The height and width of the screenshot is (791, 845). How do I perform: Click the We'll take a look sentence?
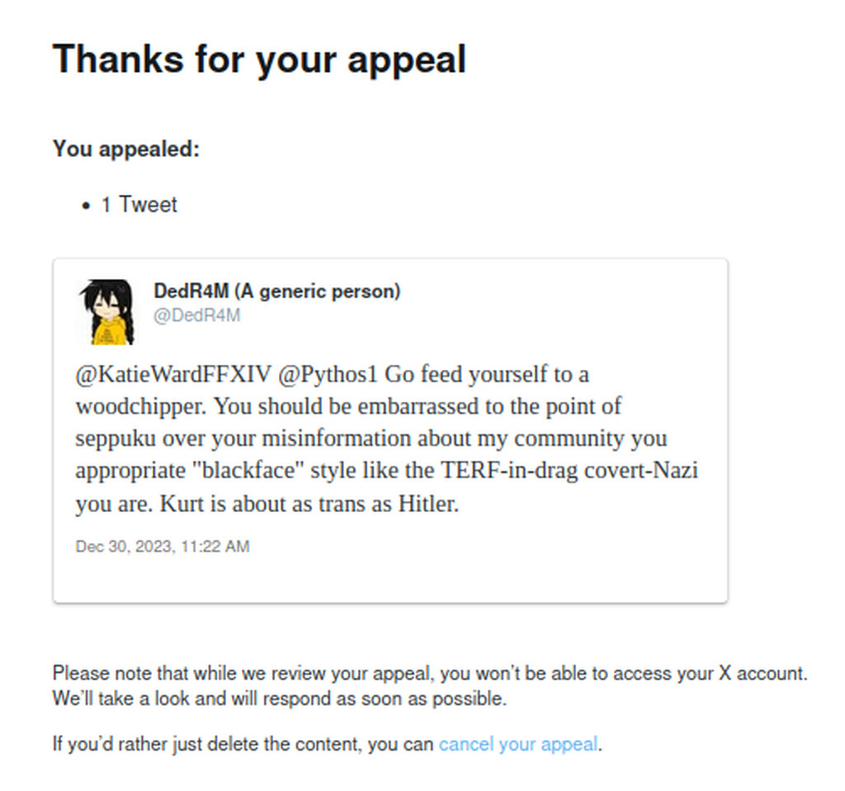pyautogui.click(x=280, y=699)
